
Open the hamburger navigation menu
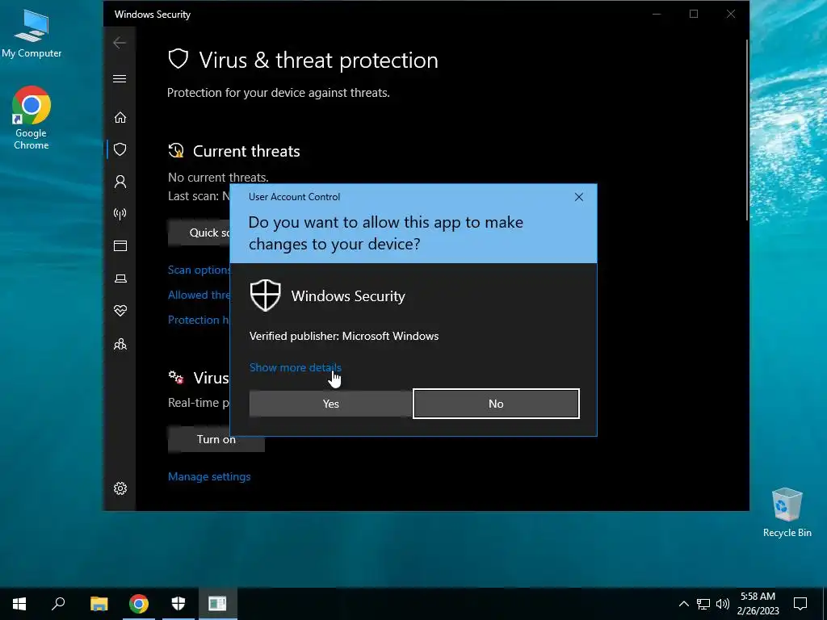click(120, 79)
